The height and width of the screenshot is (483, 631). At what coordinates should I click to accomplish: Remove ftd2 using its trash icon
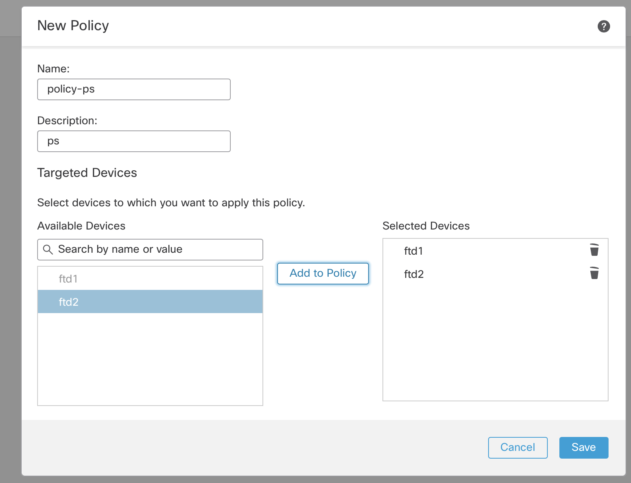[x=594, y=273]
